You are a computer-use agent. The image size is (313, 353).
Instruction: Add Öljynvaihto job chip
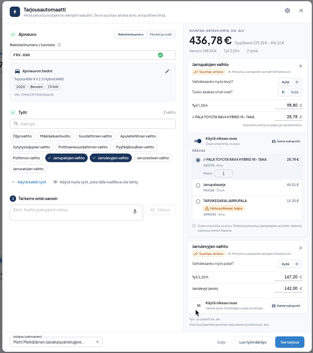(x=22, y=136)
